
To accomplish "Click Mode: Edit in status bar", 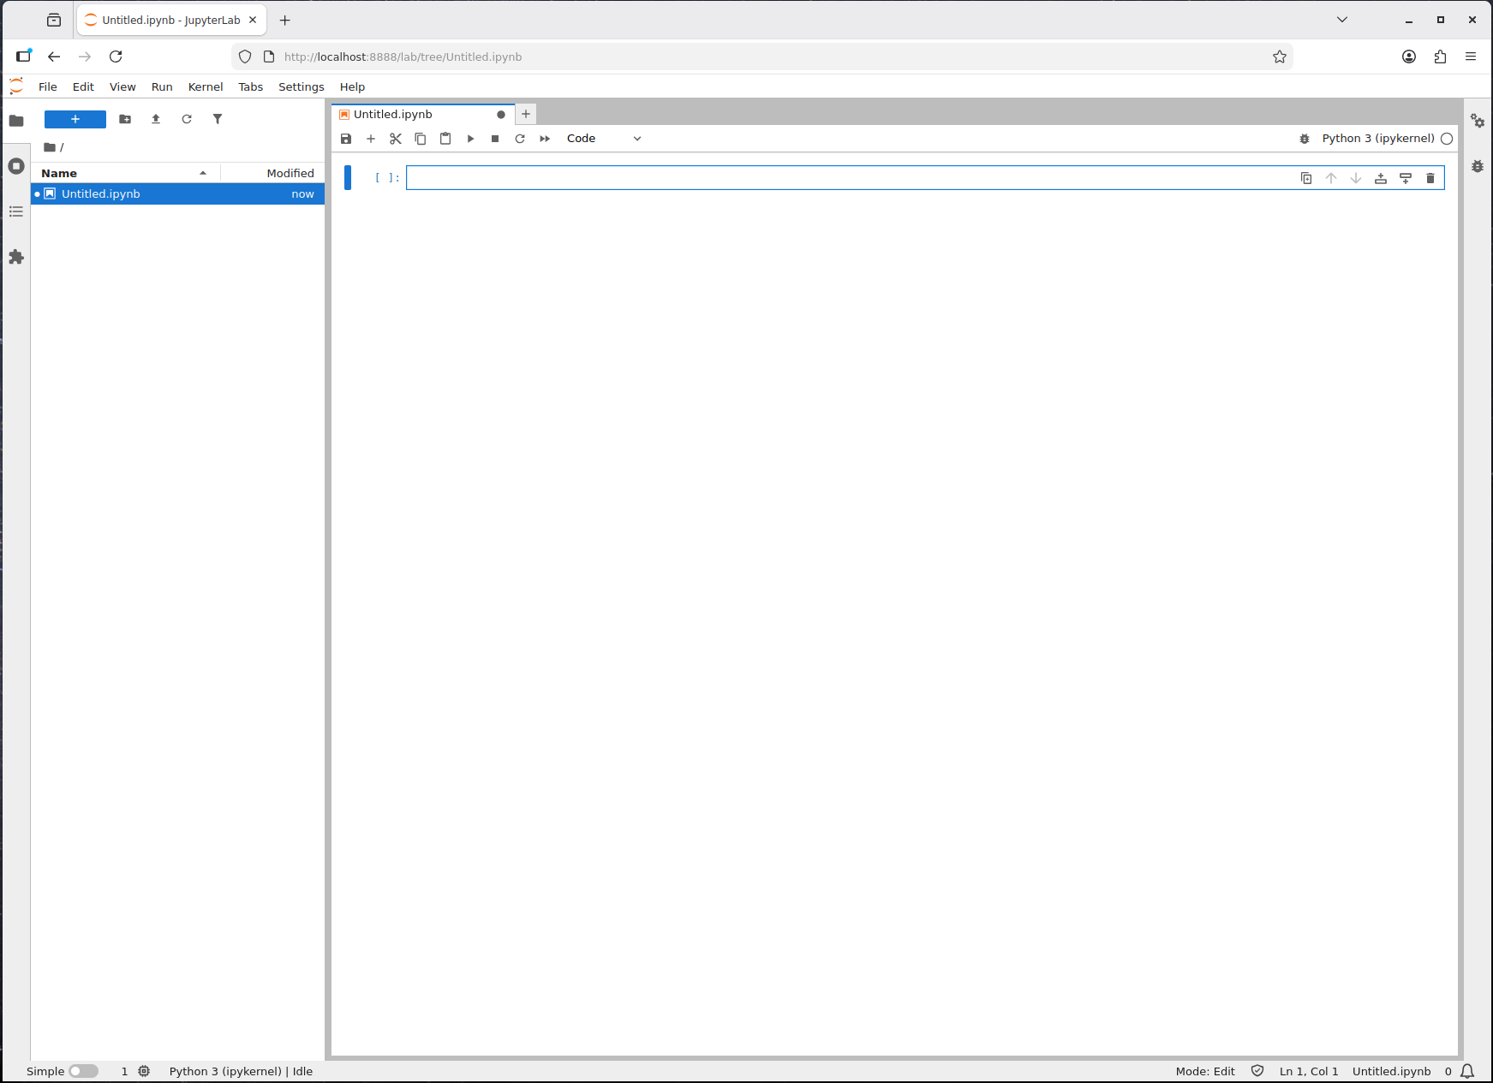I will tap(1205, 1071).
